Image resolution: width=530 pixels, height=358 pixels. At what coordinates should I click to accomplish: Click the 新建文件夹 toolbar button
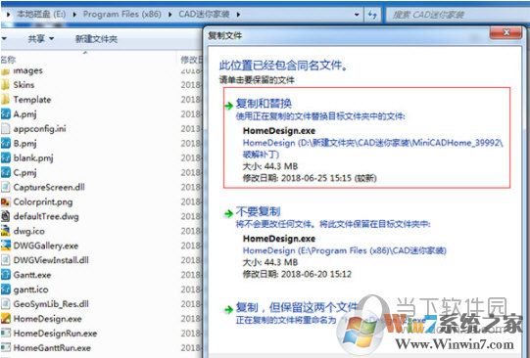[96, 39]
